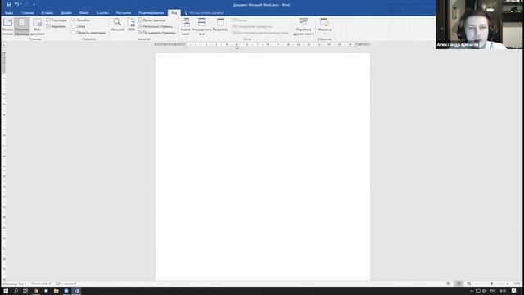Open File Explorer from the taskbar

coord(56,291)
